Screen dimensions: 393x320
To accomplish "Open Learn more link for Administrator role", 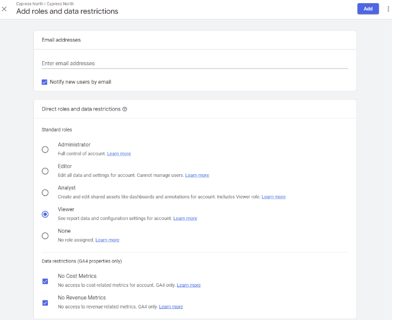I will tap(119, 154).
